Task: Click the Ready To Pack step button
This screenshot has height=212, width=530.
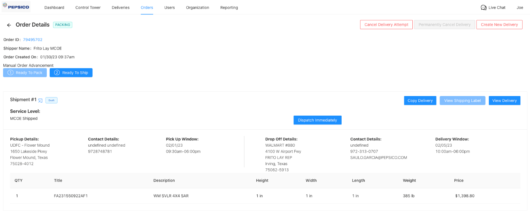Action: (25, 73)
